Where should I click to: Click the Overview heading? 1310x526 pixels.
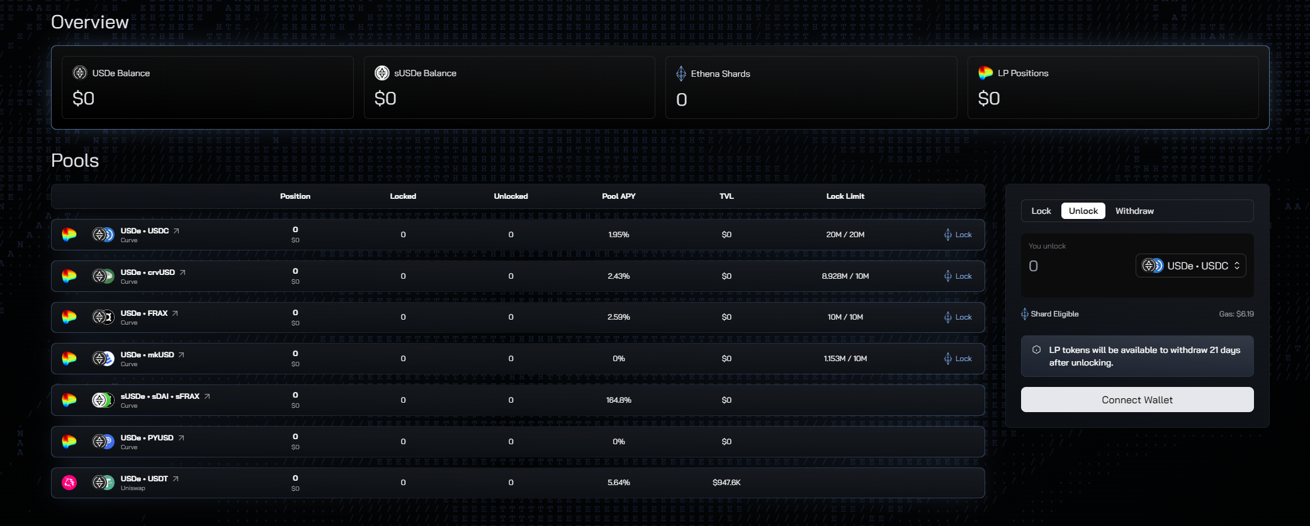90,22
